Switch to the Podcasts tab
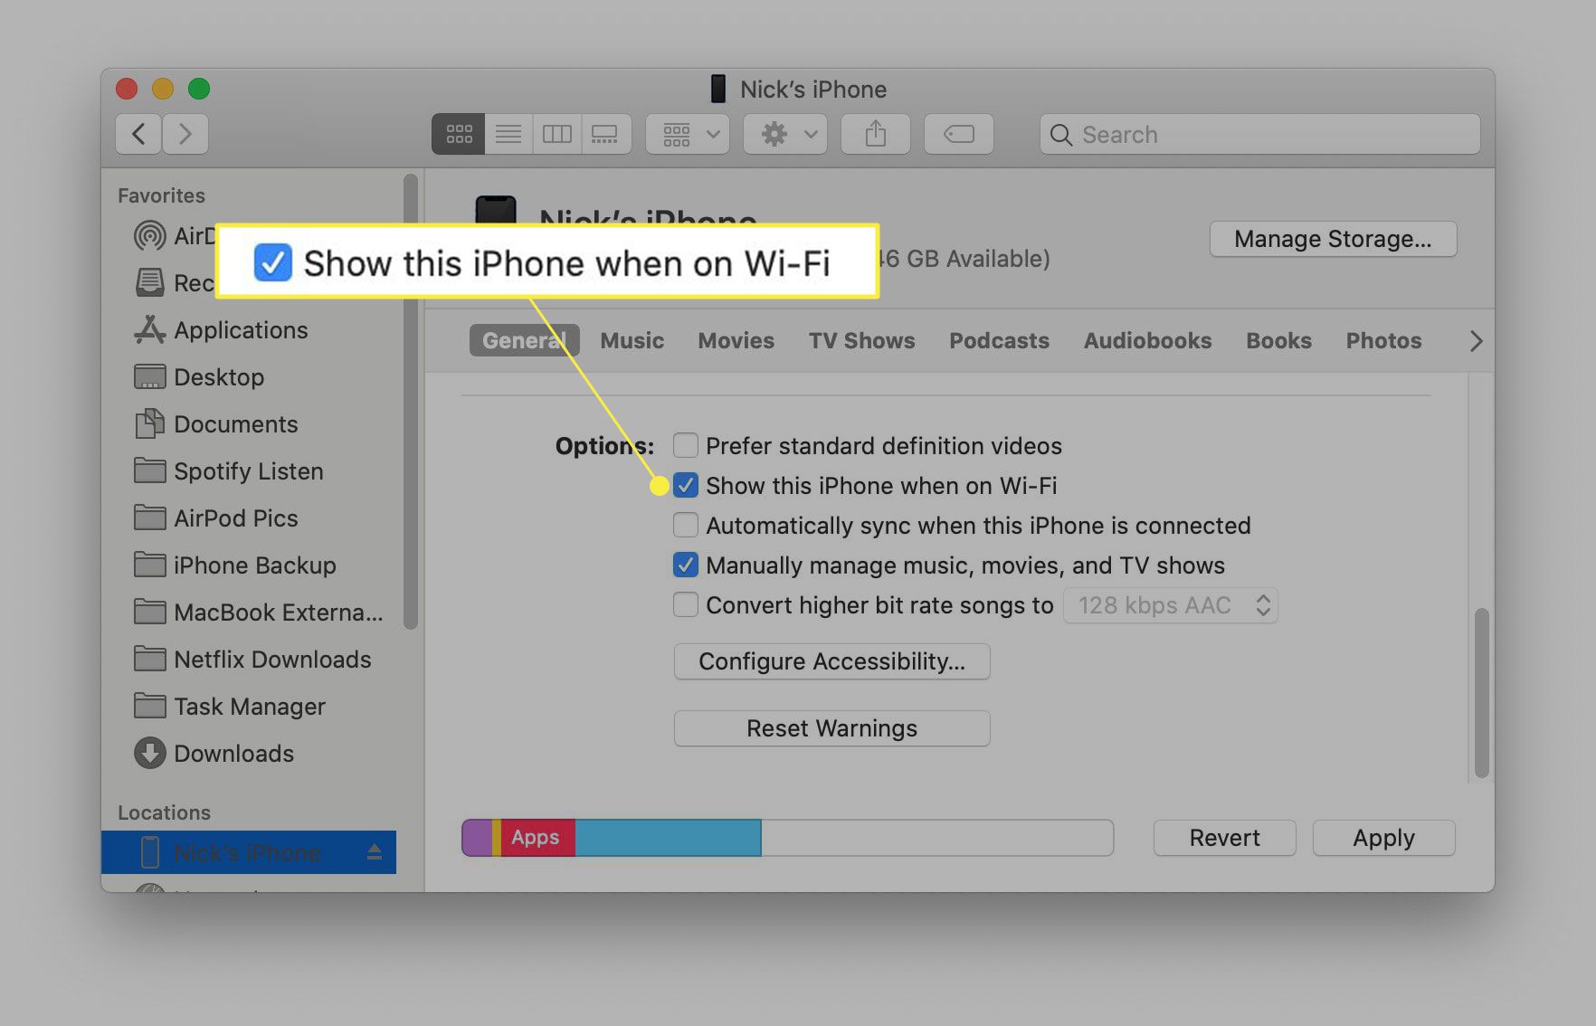This screenshot has height=1026, width=1596. point(999,340)
